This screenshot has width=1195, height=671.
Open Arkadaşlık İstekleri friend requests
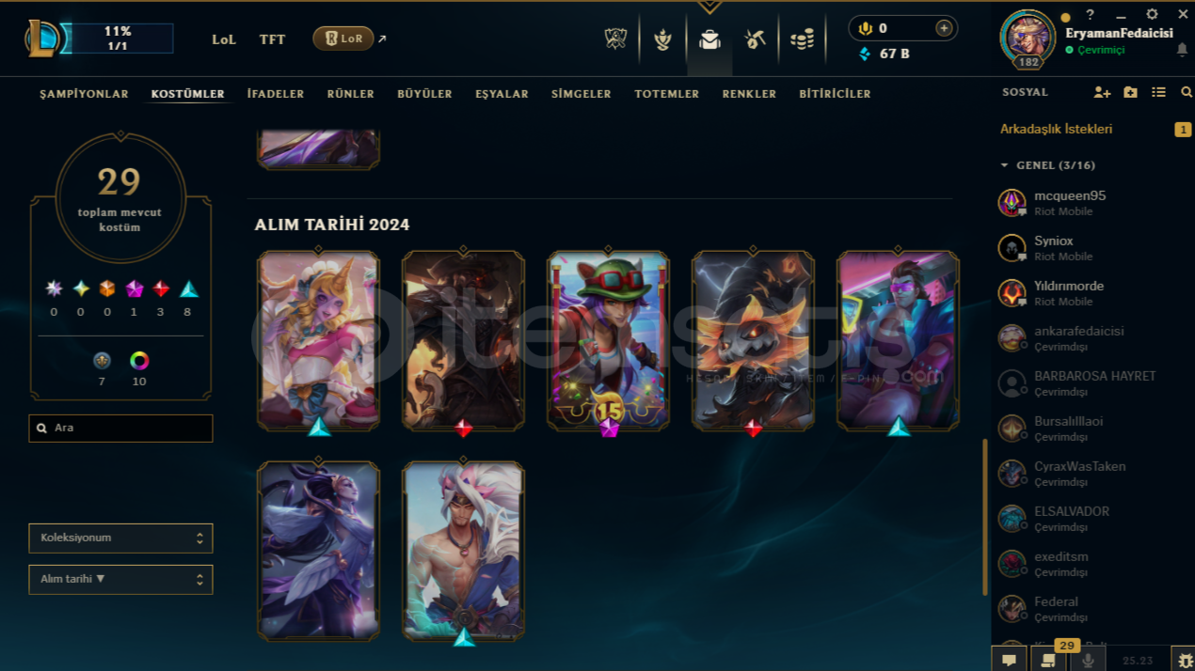(1056, 129)
